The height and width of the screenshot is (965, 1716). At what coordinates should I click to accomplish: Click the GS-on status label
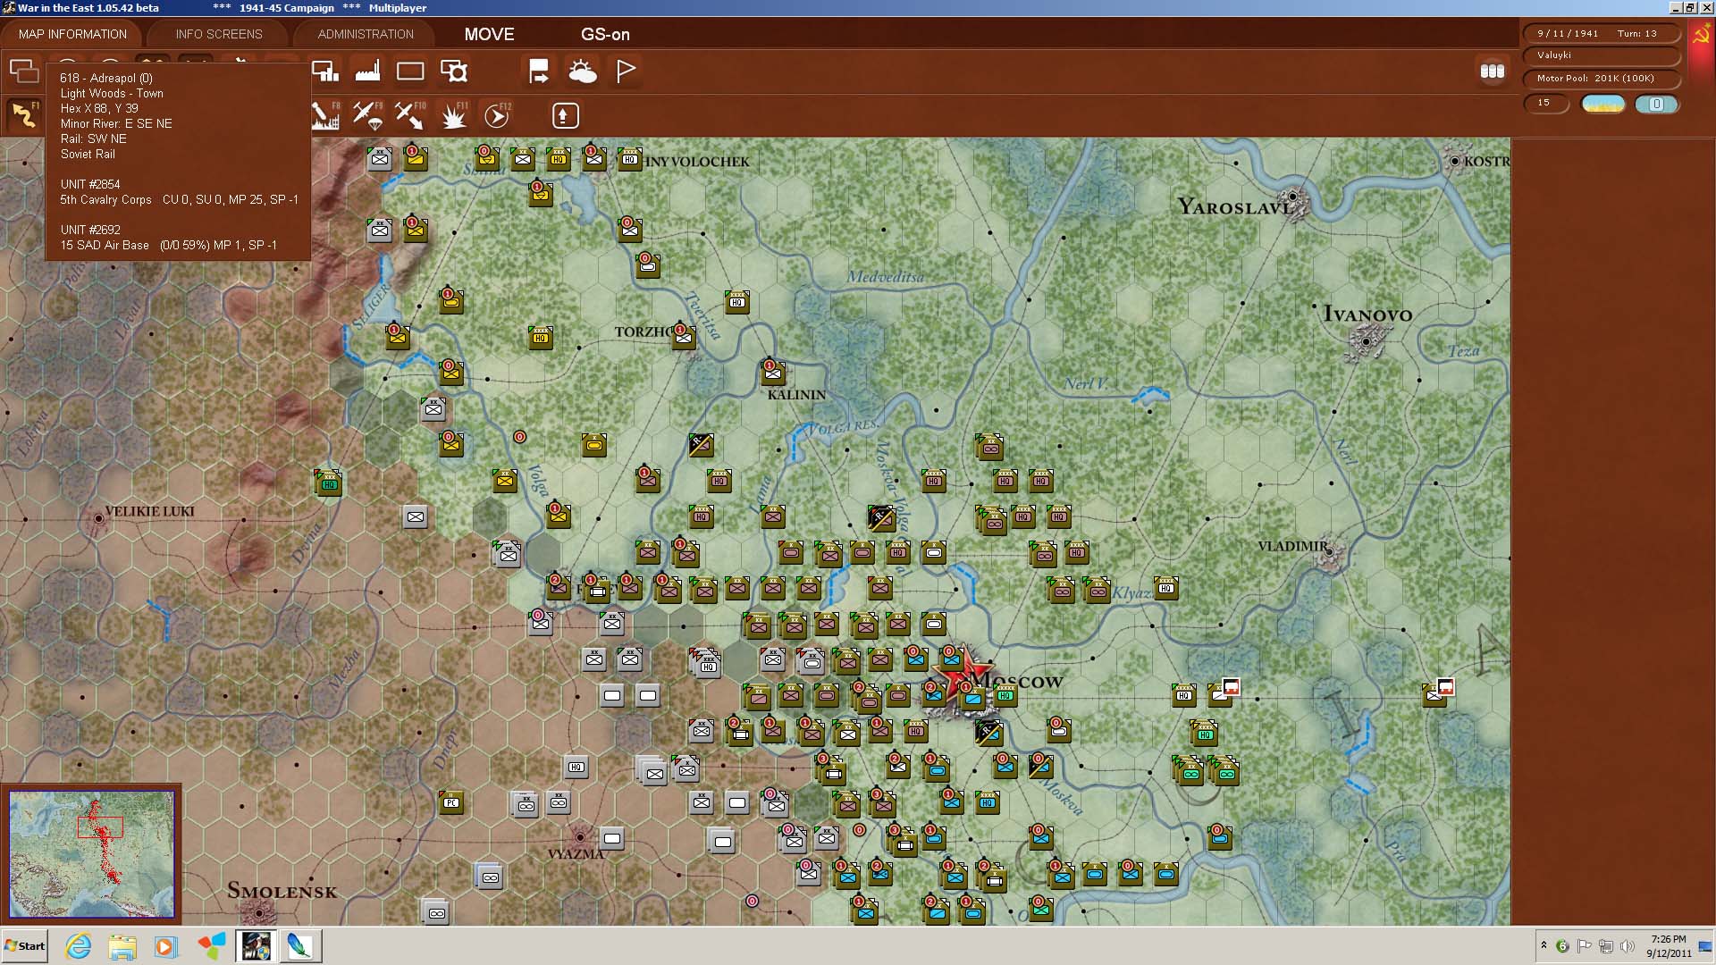605,34
